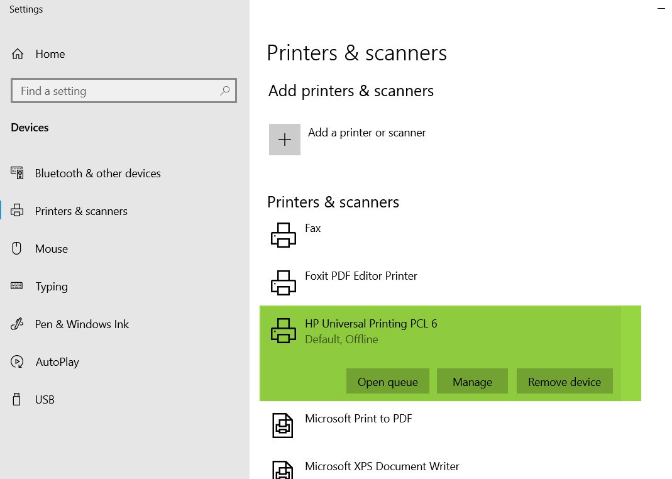Focus the Find a setting search box
Viewport: 672px width, 479px height.
(x=124, y=91)
